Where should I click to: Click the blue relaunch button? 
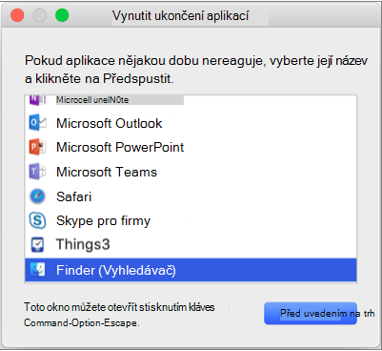(311, 313)
